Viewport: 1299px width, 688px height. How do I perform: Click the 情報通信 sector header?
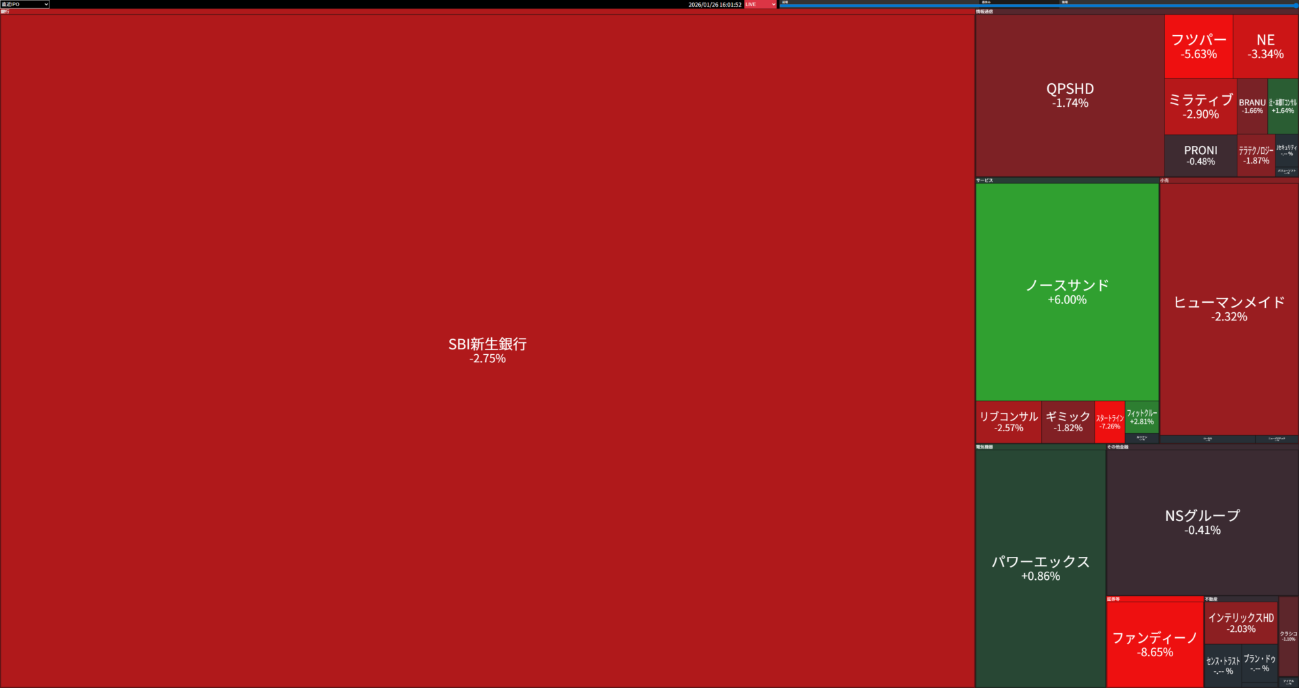984,11
